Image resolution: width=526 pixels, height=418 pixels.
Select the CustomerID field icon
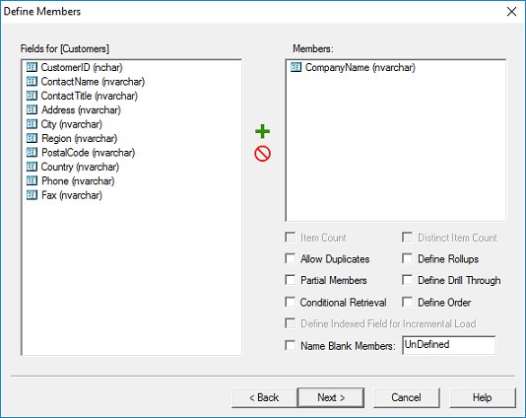click(32, 67)
